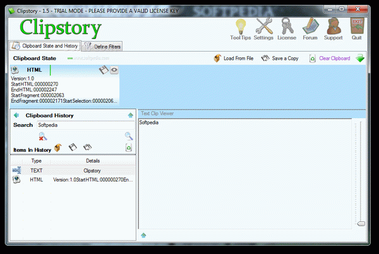Select the TEXT Clipstory history row
This screenshot has height=254, width=379.
pyautogui.click(x=73, y=171)
